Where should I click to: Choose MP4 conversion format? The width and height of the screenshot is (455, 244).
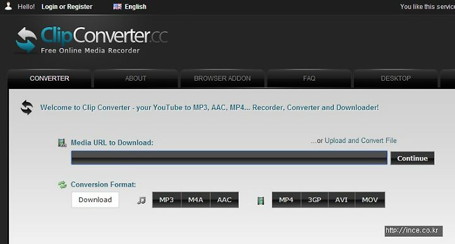[286, 200]
